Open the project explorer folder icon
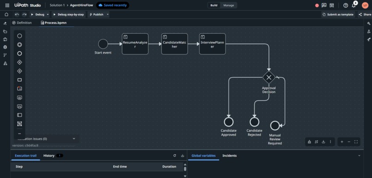Viewport: 372px width, 178px height. [x=5, y=31]
